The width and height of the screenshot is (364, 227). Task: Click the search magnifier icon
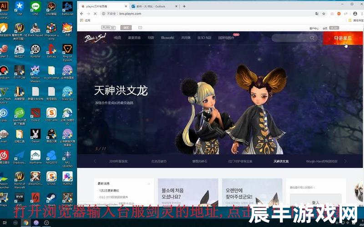point(312,38)
